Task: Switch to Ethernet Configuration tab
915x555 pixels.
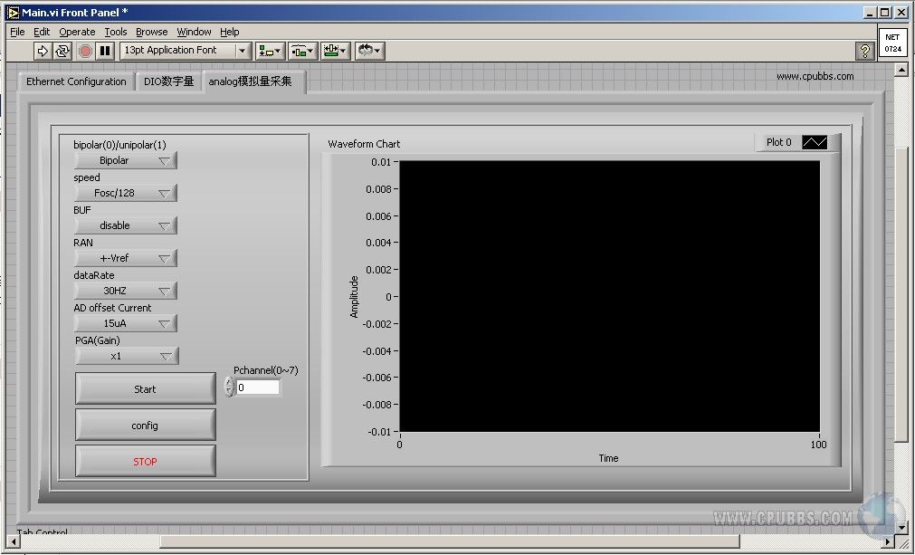Action: coord(76,81)
